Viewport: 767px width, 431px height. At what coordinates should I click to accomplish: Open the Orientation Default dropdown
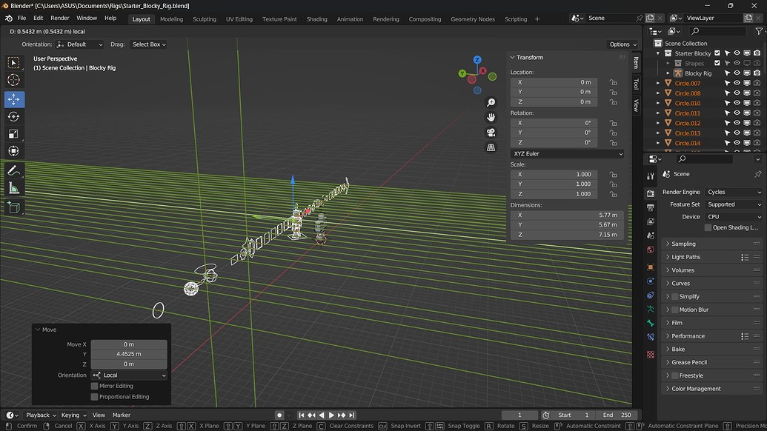80,44
